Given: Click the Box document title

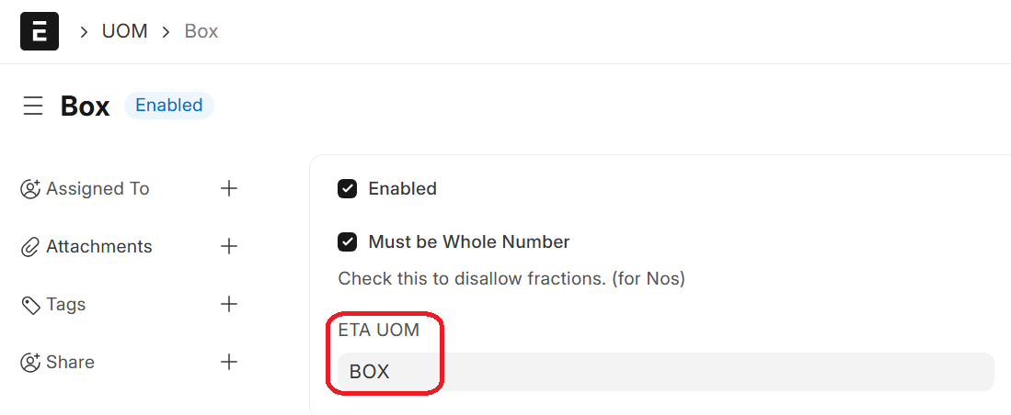Looking at the screenshot, I should (86, 107).
